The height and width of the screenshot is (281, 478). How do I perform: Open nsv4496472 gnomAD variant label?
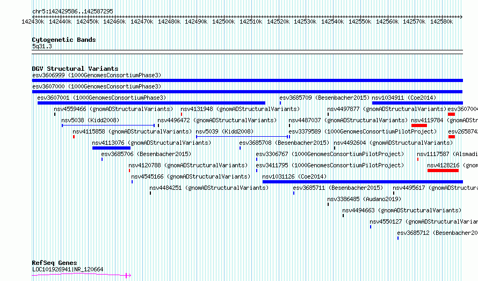(x=217, y=120)
